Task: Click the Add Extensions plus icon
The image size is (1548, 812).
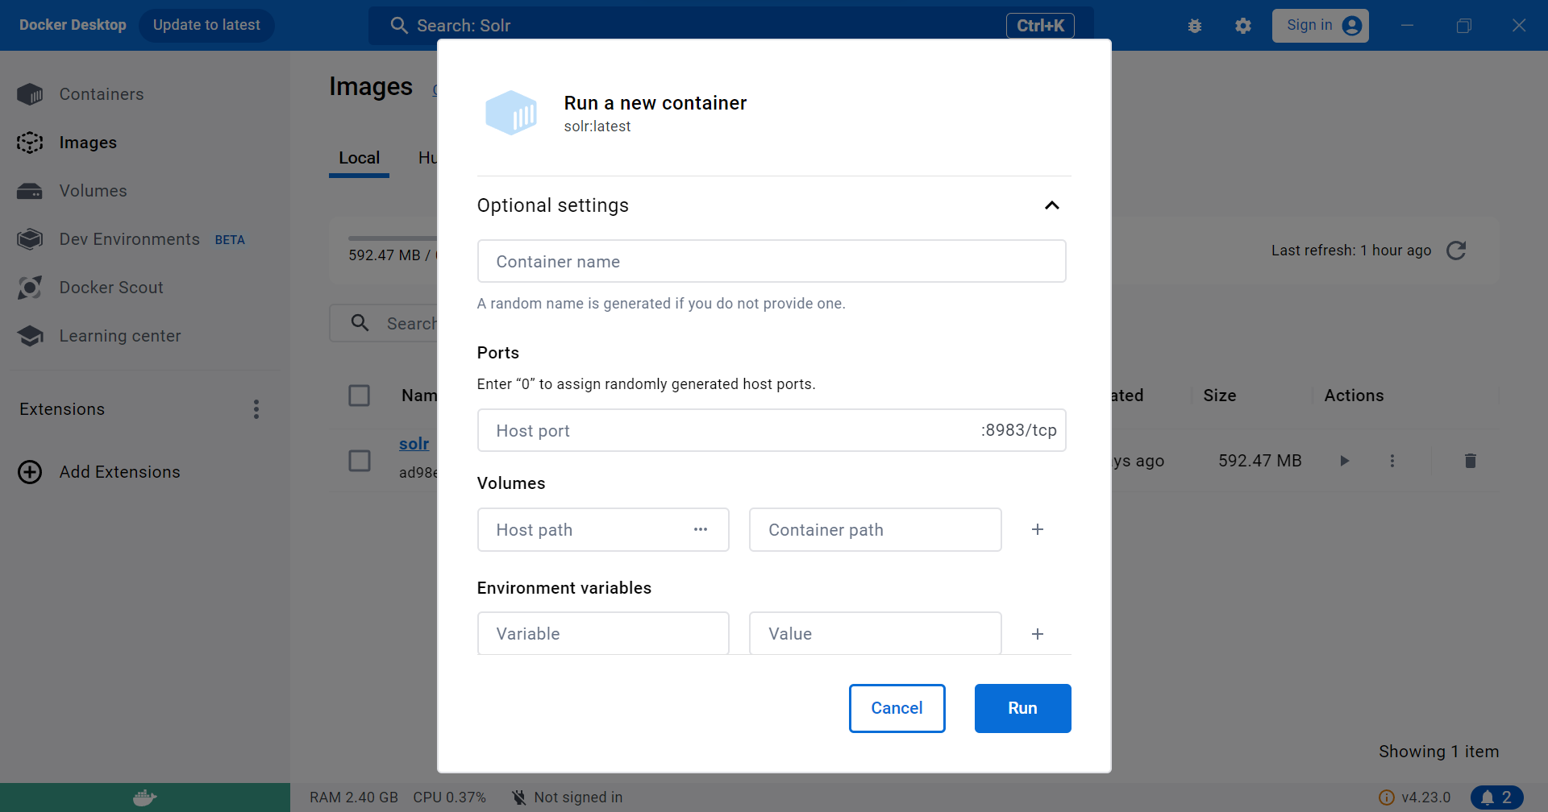Action: [x=30, y=472]
